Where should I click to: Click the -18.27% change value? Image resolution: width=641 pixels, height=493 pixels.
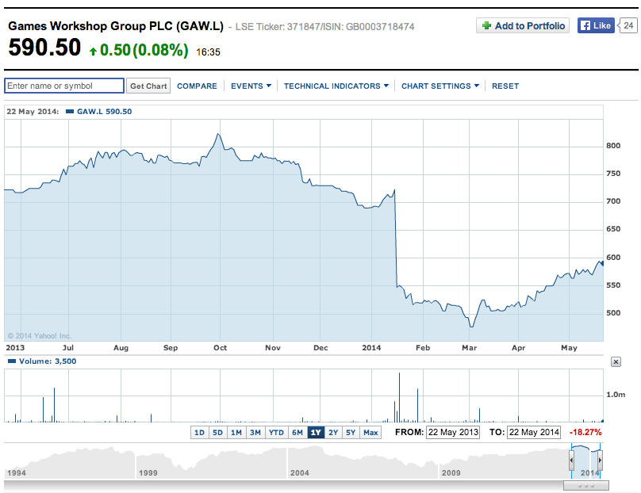click(585, 432)
